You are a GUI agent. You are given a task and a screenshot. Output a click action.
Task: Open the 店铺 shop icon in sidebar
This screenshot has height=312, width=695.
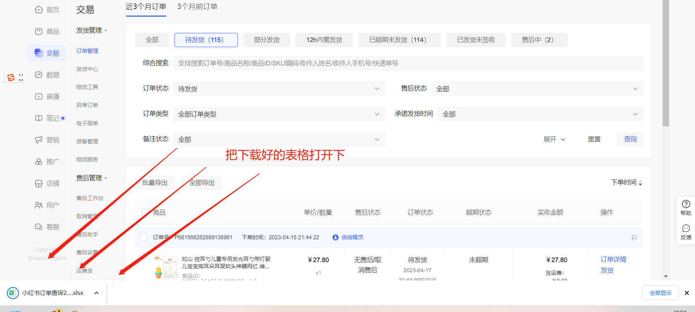39,184
